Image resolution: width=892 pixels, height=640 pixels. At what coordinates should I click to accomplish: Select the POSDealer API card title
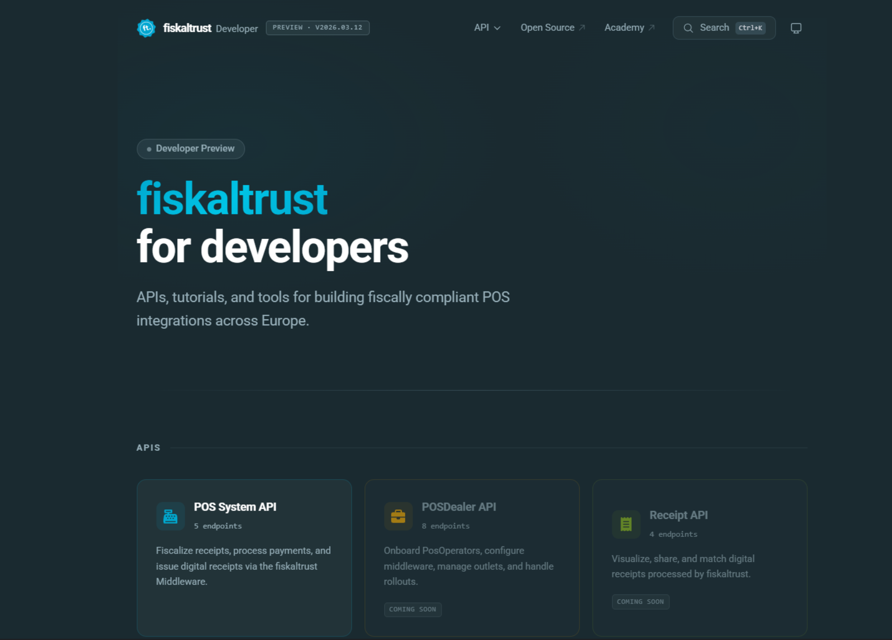click(459, 507)
